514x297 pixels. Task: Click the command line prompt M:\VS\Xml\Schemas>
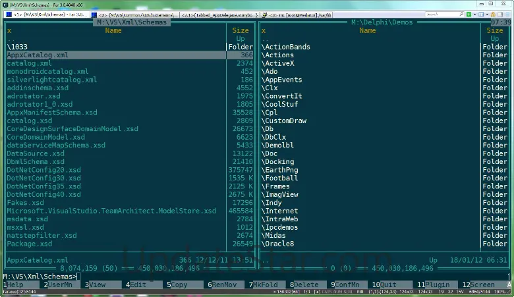pyautogui.click(x=40, y=276)
